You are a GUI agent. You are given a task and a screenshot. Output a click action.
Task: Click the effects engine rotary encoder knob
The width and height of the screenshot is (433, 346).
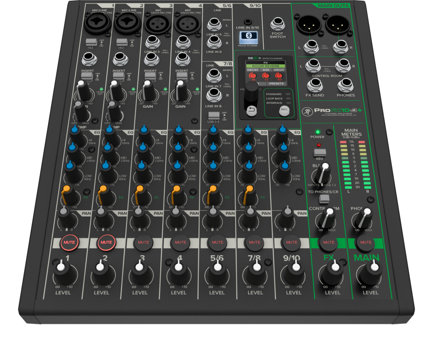(x=251, y=92)
